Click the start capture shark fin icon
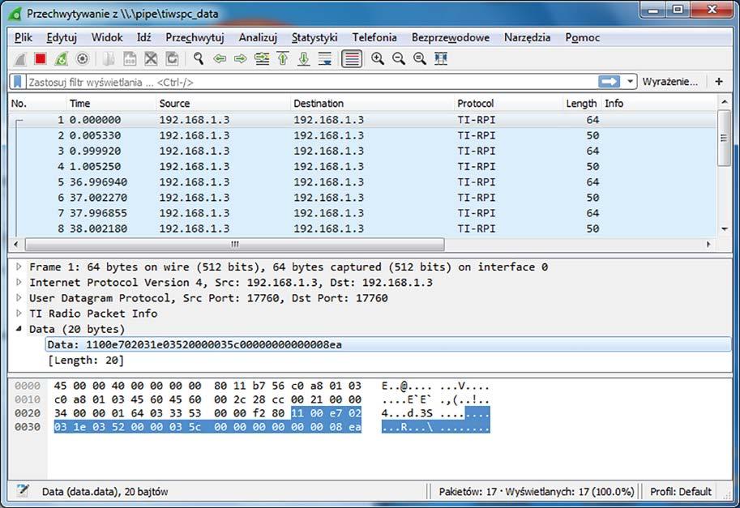This screenshot has width=740, height=508. pos(19,59)
